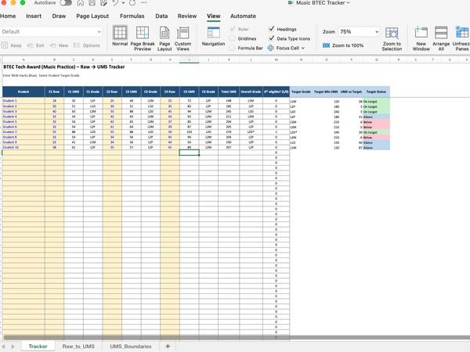Select the Student 1 cell

[23, 101]
